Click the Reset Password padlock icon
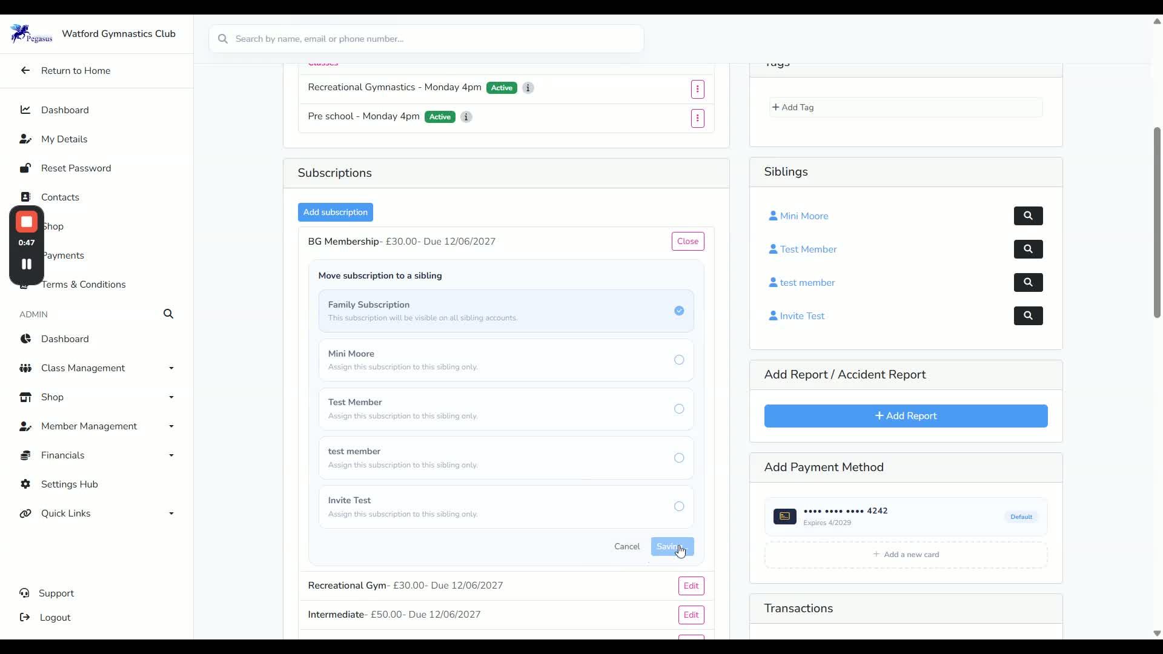Image resolution: width=1163 pixels, height=654 pixels. point(25,168)
